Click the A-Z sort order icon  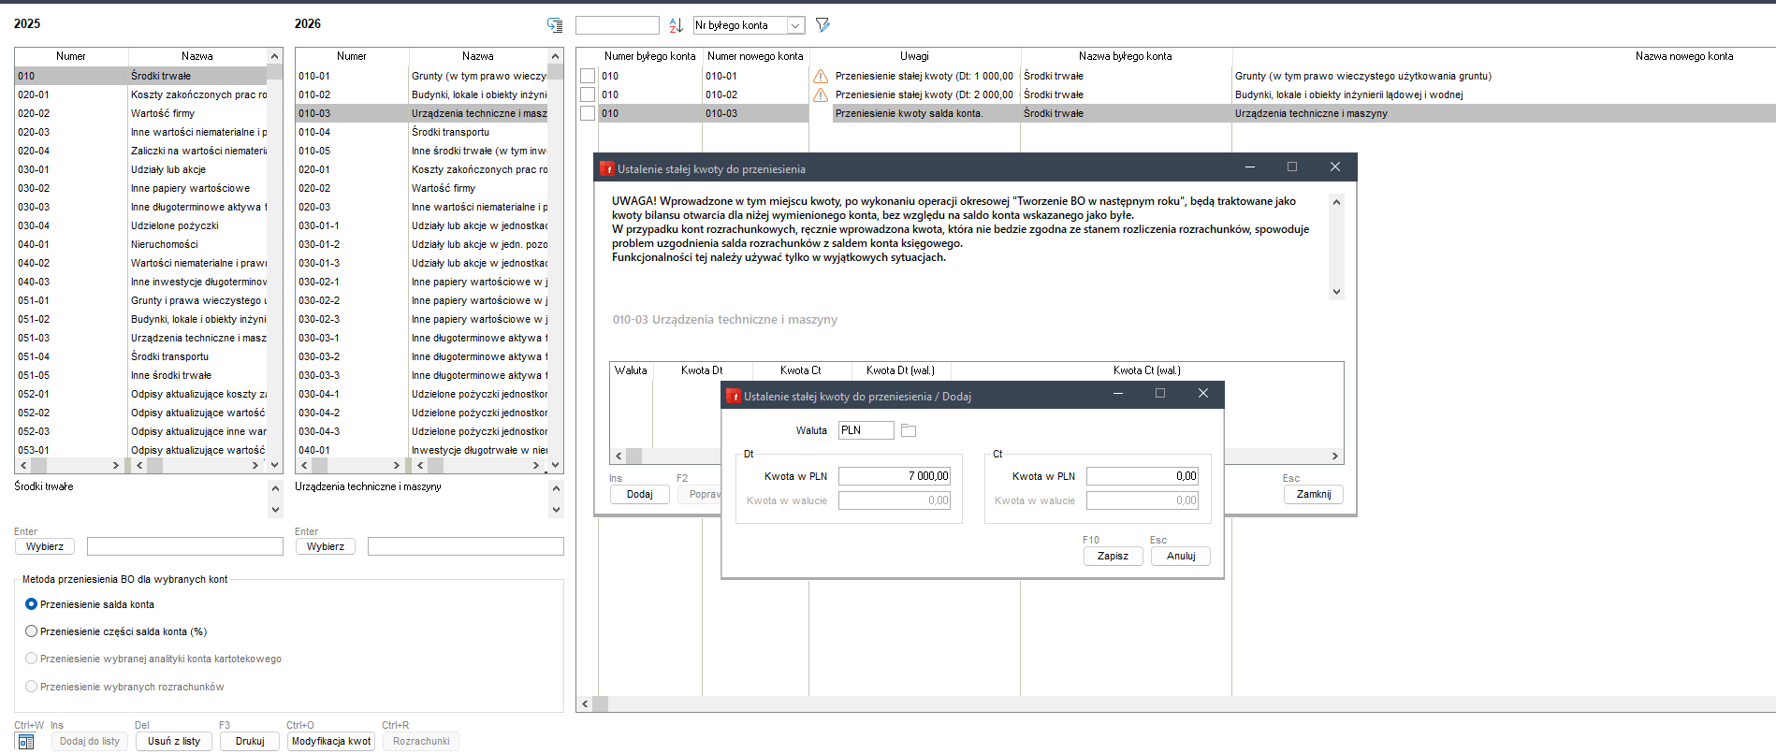(x=676, y=25)
